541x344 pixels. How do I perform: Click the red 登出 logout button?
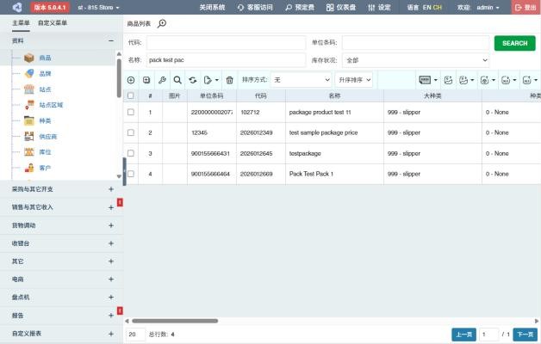coord(525,7)
